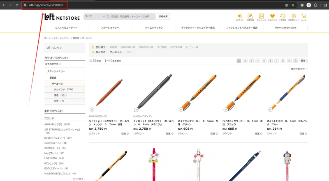The height and width of the screenshot is (181, 329).
Task: Click the search magnifier icon in the search box
Action: (x=108, y=16)
